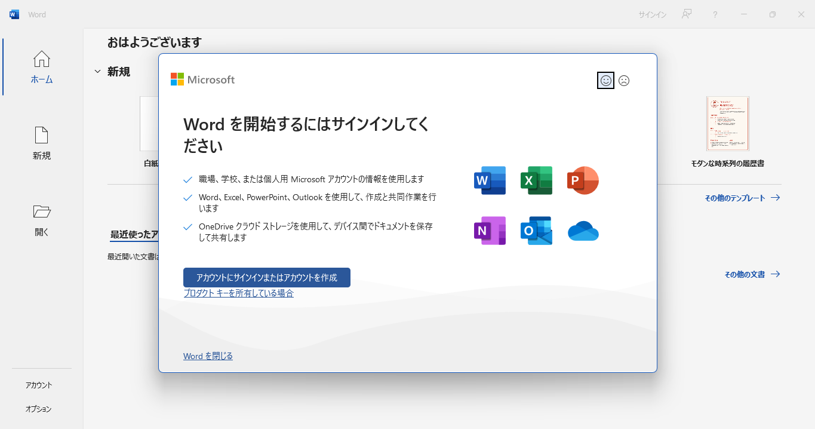
Task: Click the 職場、学校、または個人用 bullet text
Action: tap(311, 179)
